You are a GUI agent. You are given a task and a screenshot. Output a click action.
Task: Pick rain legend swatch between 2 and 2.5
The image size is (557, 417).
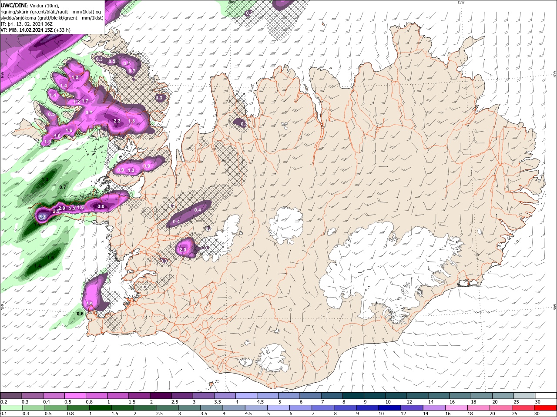coord(144,408)
